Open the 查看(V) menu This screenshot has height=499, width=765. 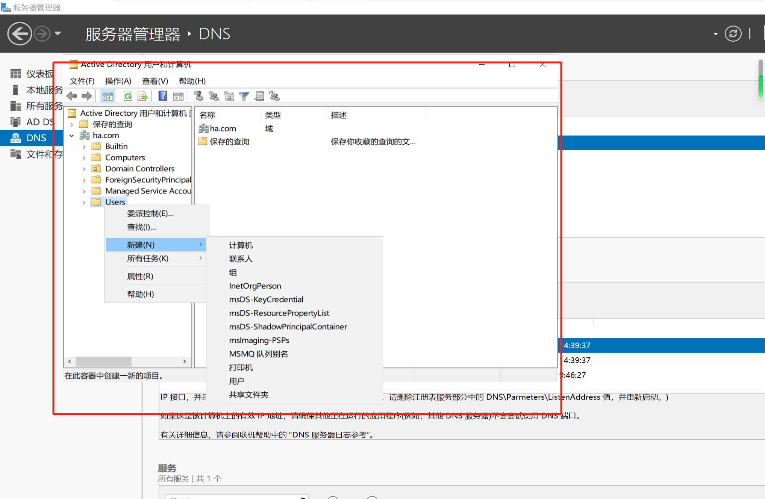155,81
